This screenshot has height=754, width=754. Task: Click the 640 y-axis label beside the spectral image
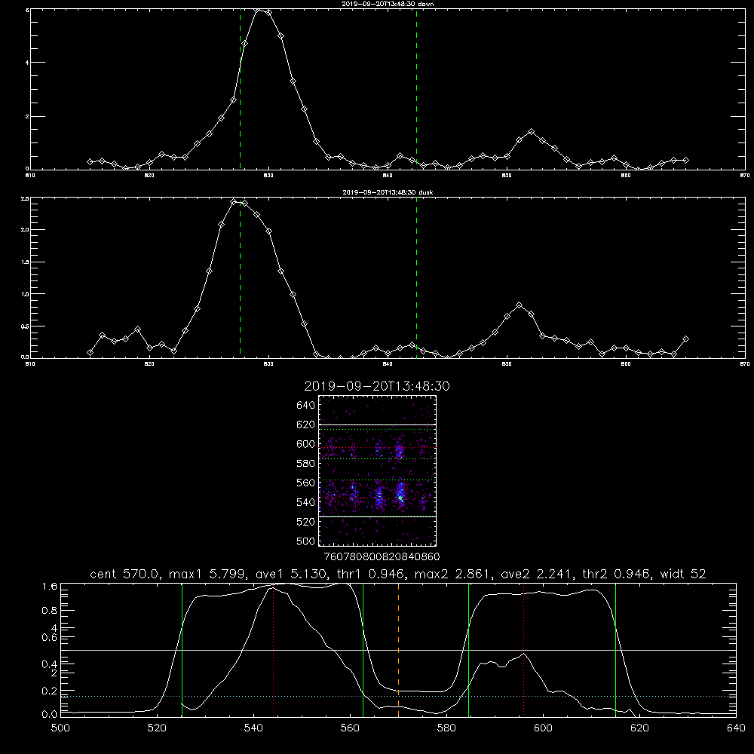point(306,406)
